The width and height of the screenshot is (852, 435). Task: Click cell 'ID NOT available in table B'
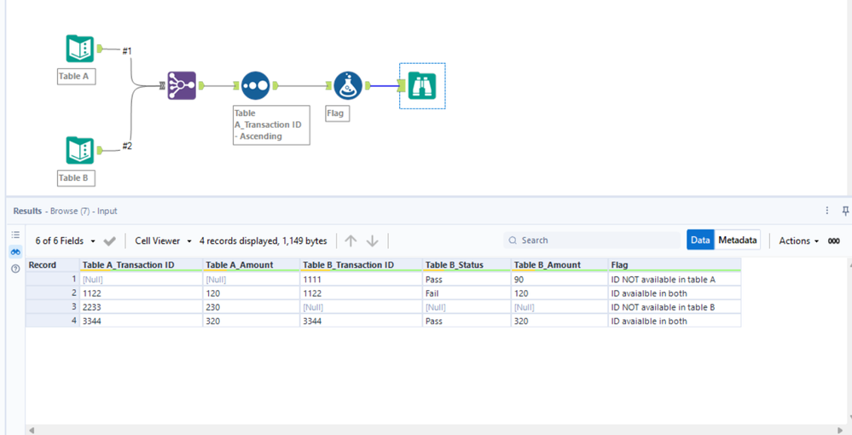675,307
